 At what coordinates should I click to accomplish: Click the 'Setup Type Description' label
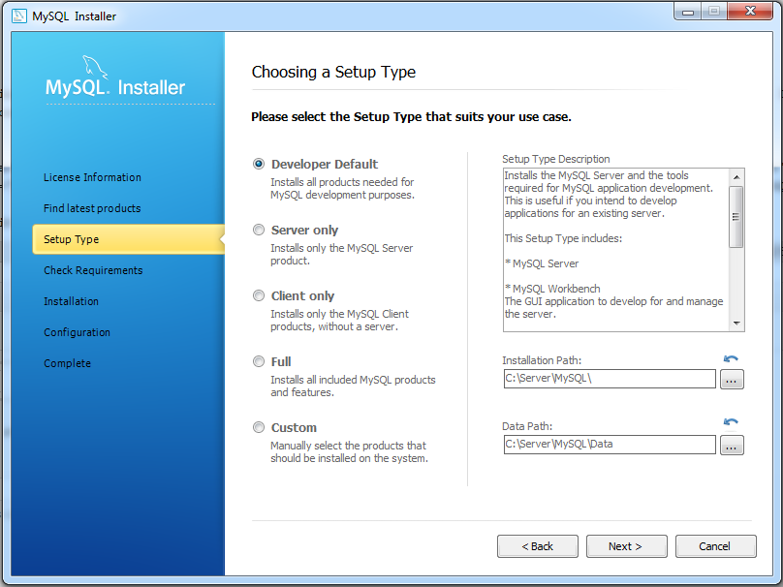(556, 159)
